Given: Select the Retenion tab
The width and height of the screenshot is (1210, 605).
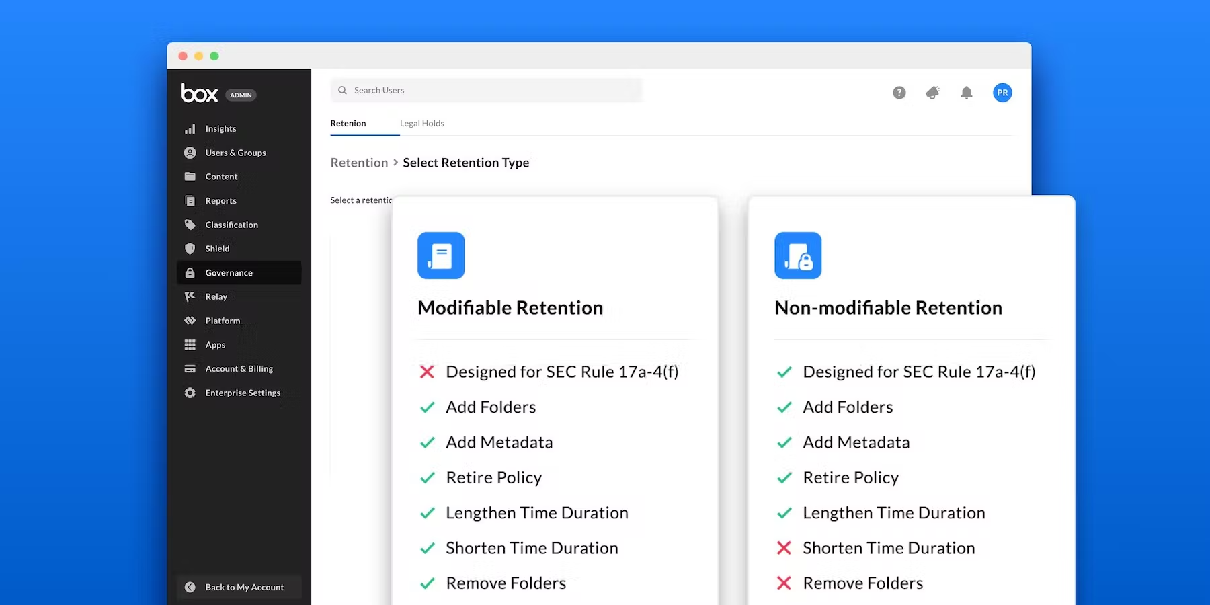Looking at the screenshot, I should [348, 124].
